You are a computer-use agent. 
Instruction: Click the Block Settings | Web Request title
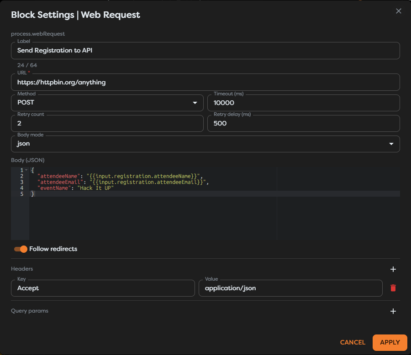pos(75,15)
